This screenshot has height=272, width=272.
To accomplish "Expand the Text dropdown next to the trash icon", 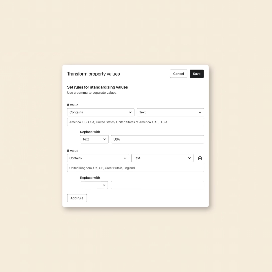I will click(162, 158).
